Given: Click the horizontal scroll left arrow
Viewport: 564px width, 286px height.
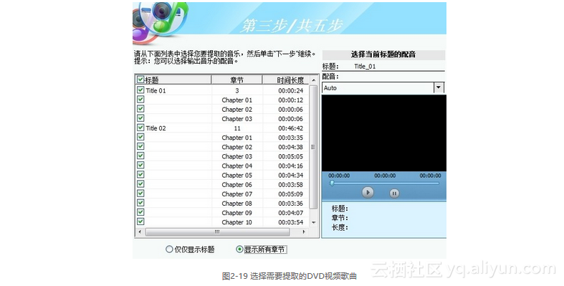Looking at the screenshot, I should click(140, 232).
